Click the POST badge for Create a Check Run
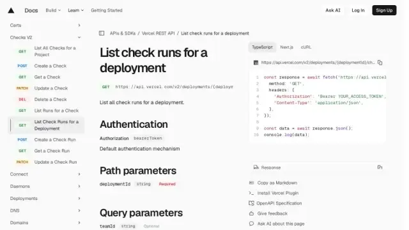The image size is (409, 230). [22, 140]
